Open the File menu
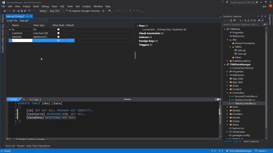Viewport: 273px width, 153px height. click(x=3, y=6)
